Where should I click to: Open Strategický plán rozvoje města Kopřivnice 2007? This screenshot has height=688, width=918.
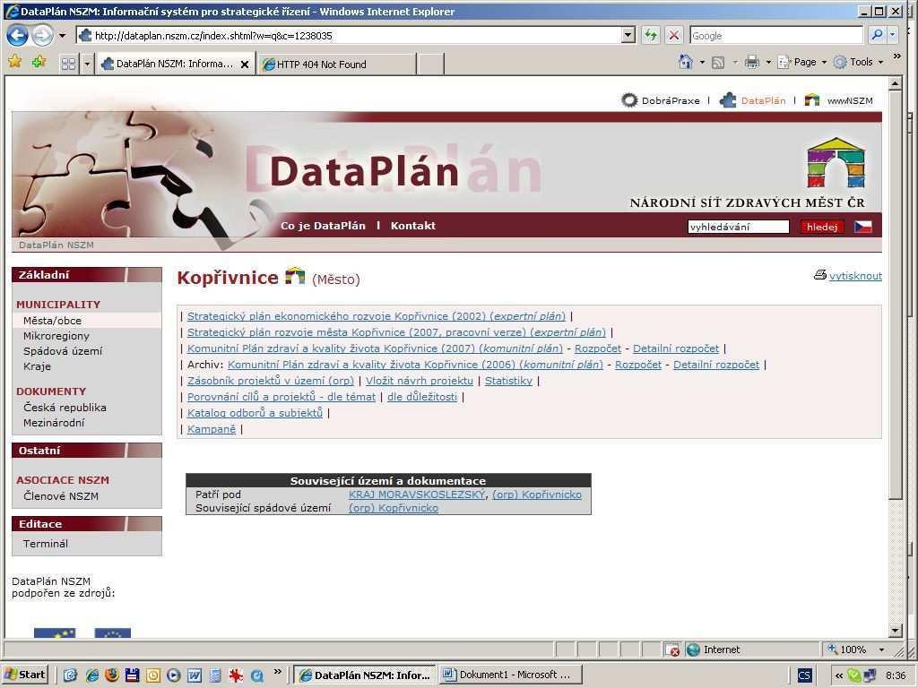click(x=396, y=332)
